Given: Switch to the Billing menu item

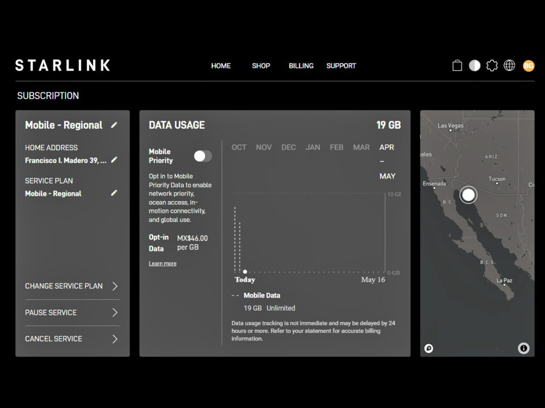Looking at the screenshot, I should (301, 66).
